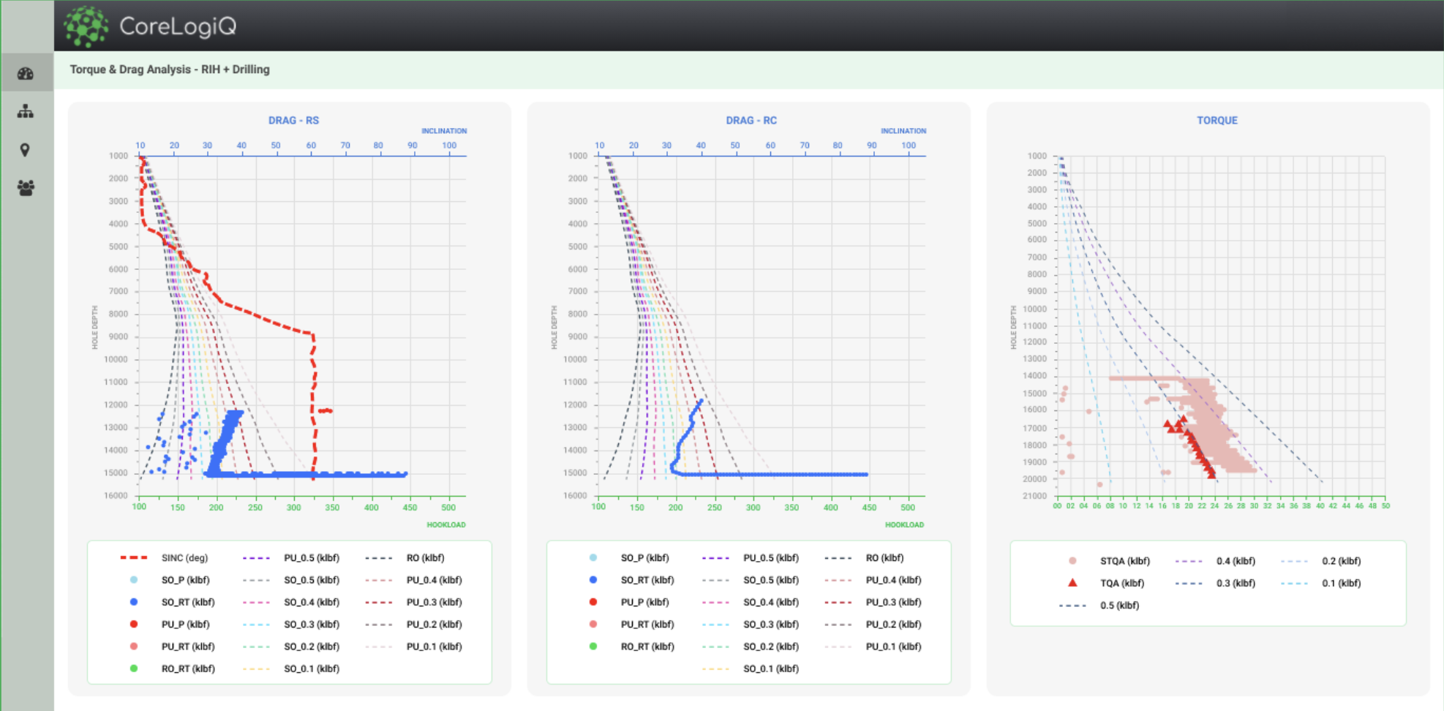Click the green RO_RT dot in DRAG - RS legend
1444x711 pixels.
click(134, 669)
